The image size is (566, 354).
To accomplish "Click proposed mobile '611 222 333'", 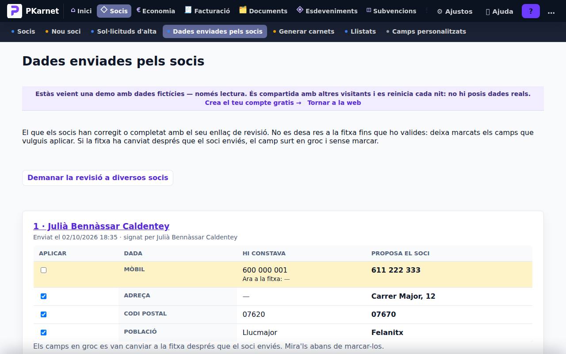I will 396,270.
